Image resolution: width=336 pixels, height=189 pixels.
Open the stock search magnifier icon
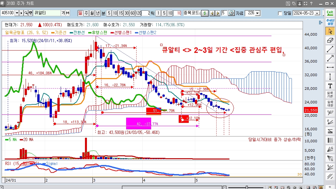click(26, 13)
